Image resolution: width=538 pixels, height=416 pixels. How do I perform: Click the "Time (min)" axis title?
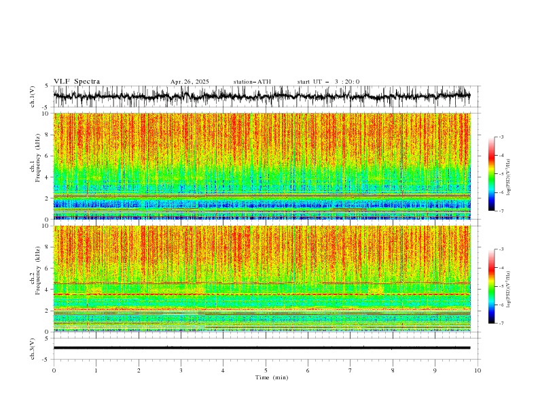272,377
